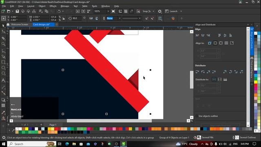Open the Effects menu
This screenshot has width=261, height=147.
point(53,6)
